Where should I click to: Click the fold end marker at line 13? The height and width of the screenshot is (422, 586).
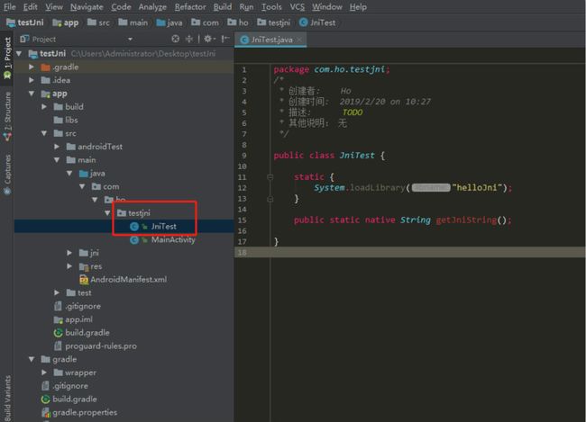(x=270, y=199)
